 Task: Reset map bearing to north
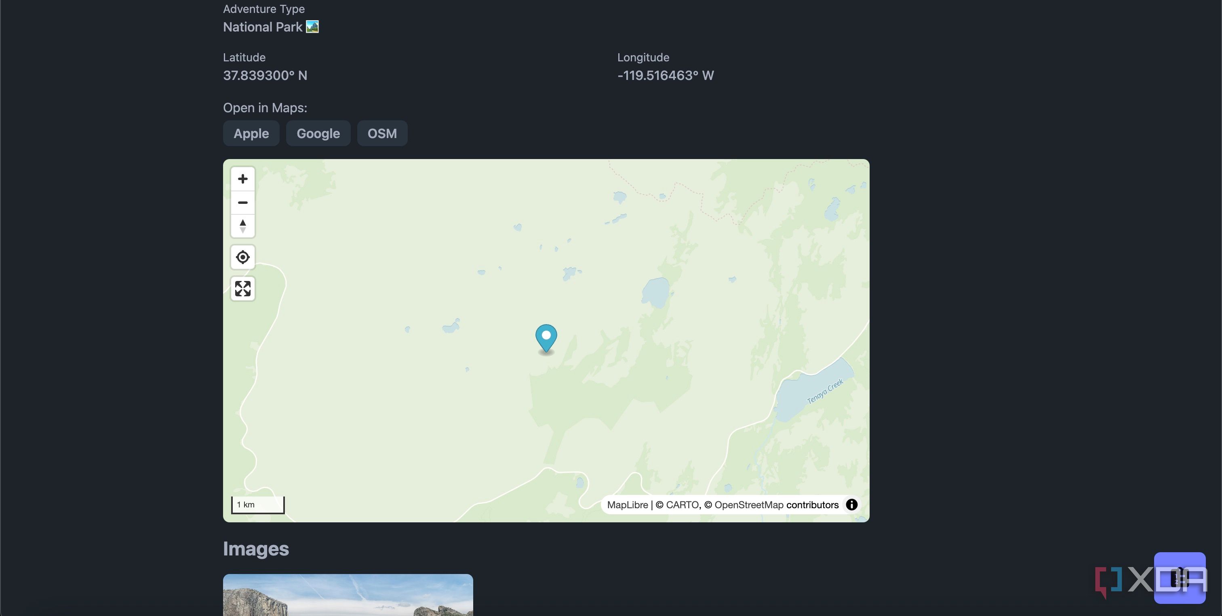click(242, 226)
